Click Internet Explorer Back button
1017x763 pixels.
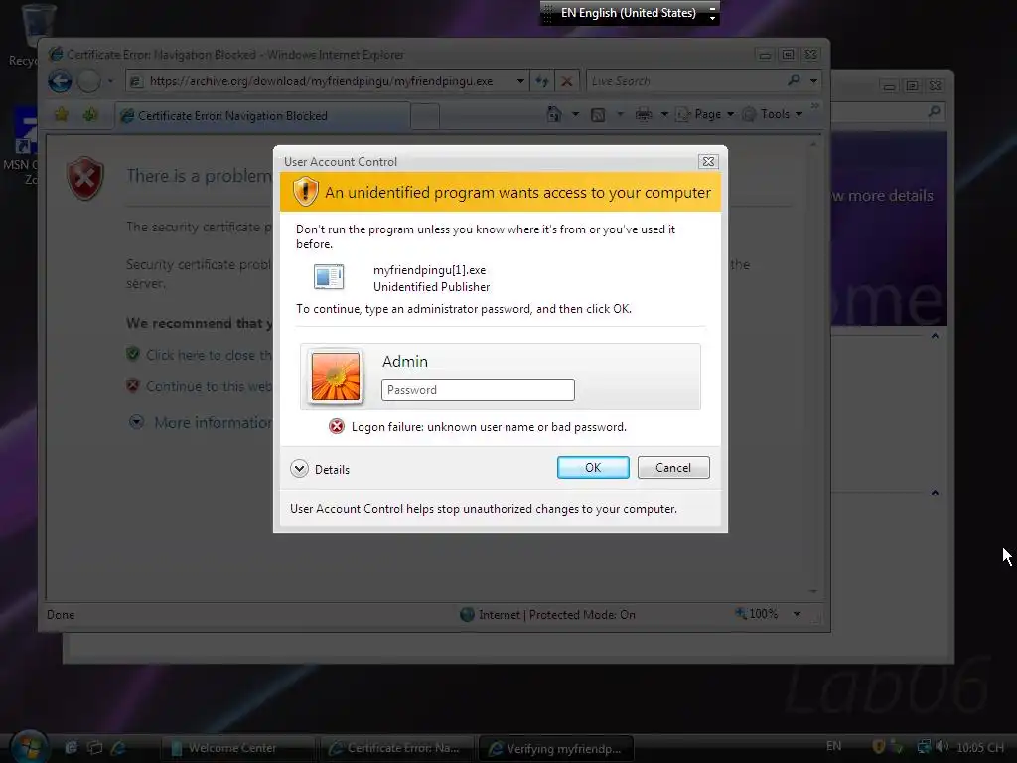click(x=61, y=81)
